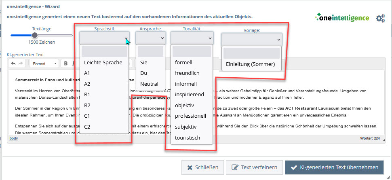Toggle bold formatting in the editor

pyautogui.click(x=66, y=64)
